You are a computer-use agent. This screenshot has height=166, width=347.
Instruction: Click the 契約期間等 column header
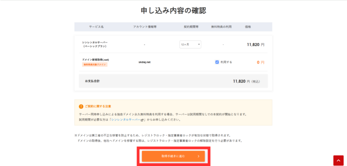click(191, 27)
